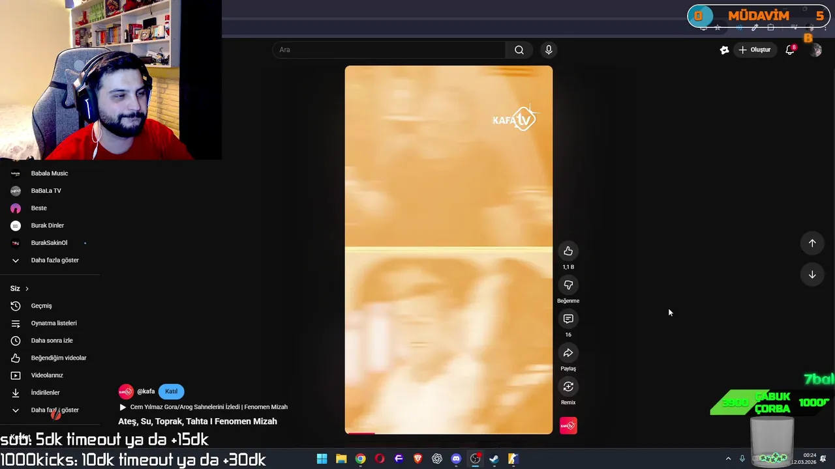Open Opera browser from taskbar
The image size is (835, 469).
tap(380, 459)
